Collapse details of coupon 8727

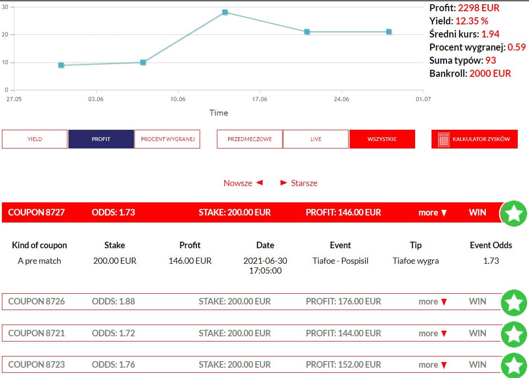point(432,213)
